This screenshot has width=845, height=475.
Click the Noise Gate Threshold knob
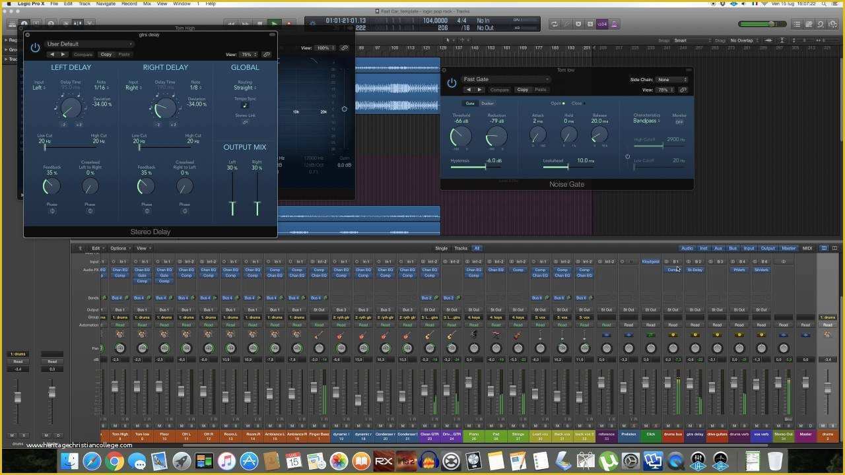[x=460, y=137]
